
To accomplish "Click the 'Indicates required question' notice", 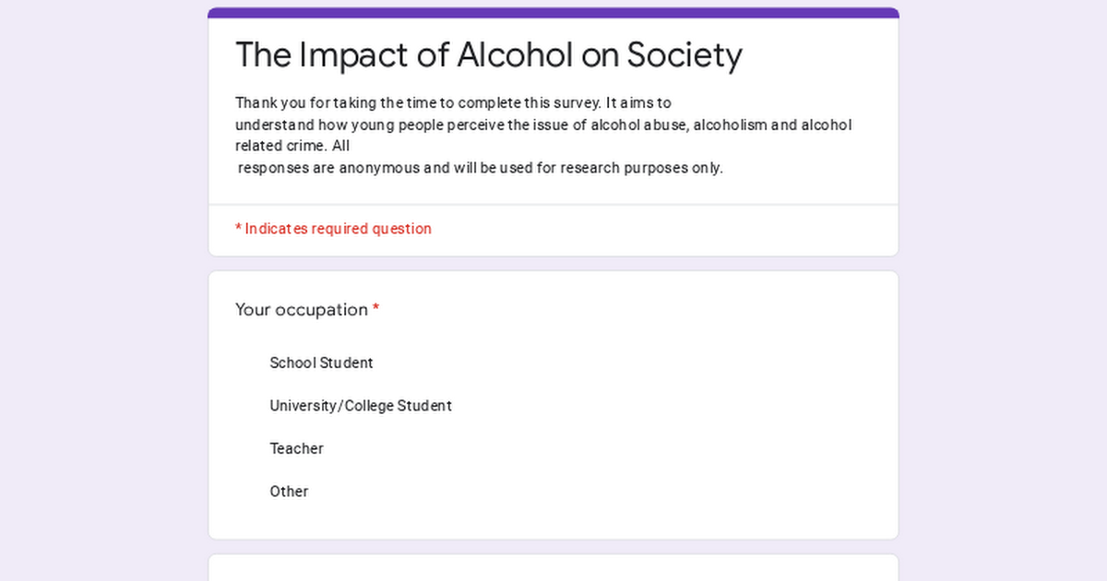I will tap(338, 229).
